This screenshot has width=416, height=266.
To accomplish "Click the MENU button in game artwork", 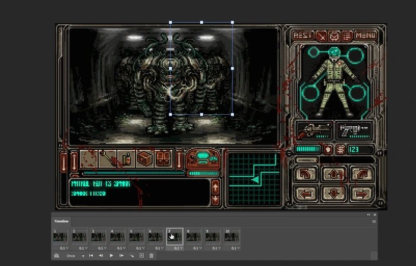I will [365, 36].
